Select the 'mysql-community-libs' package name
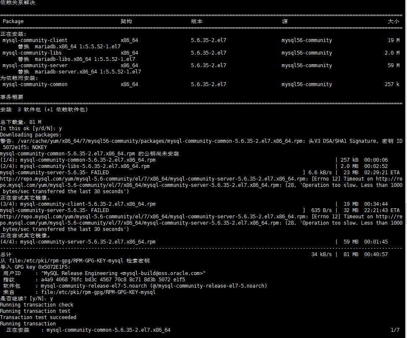The image size is (407, 338). point(32,53)
